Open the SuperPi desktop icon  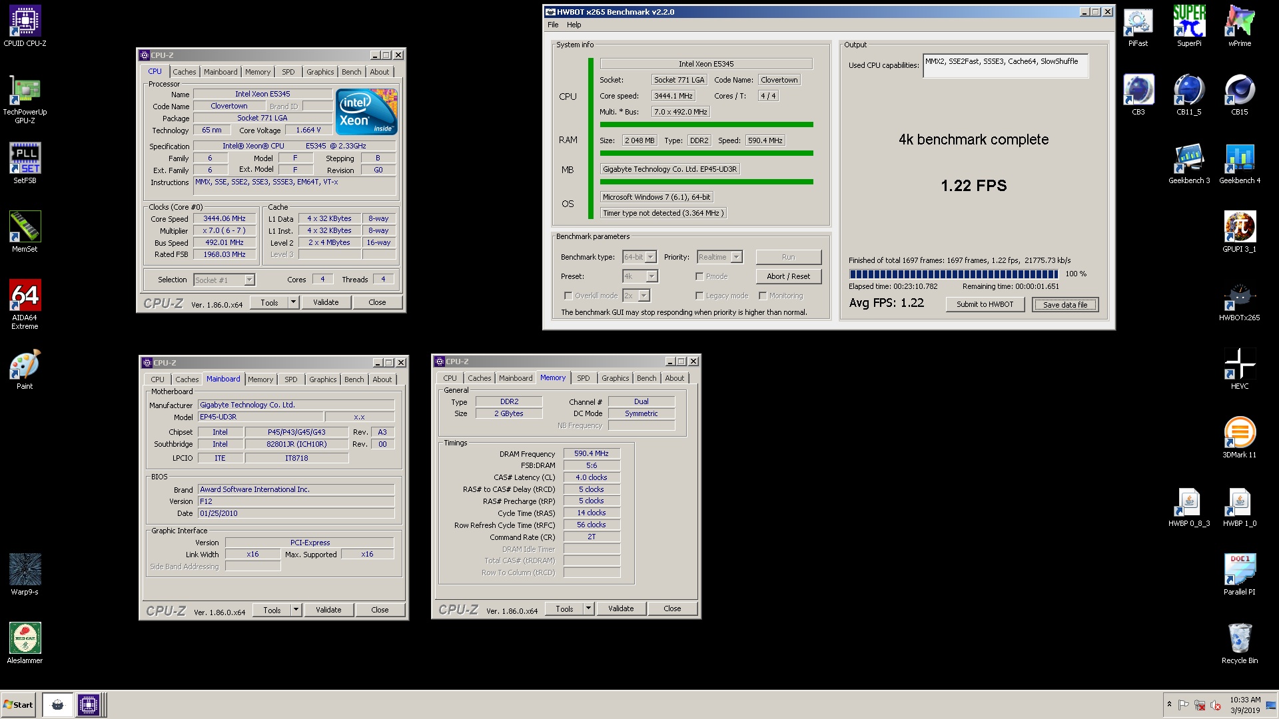(x=1189, y=26)
